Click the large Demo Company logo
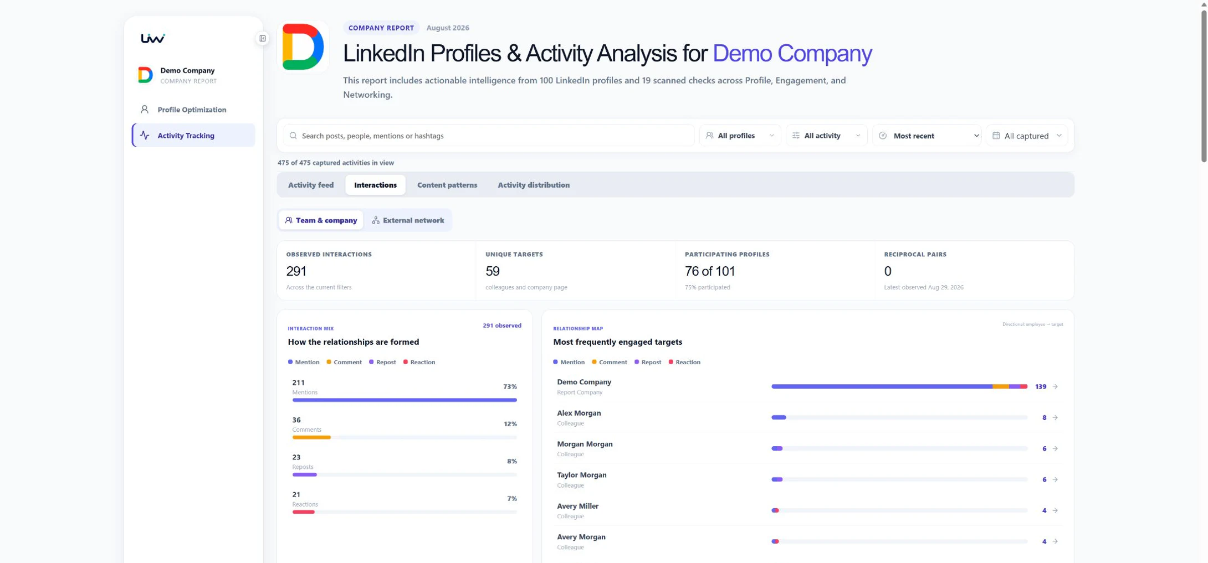The image size is (1208, 563). 303,47
